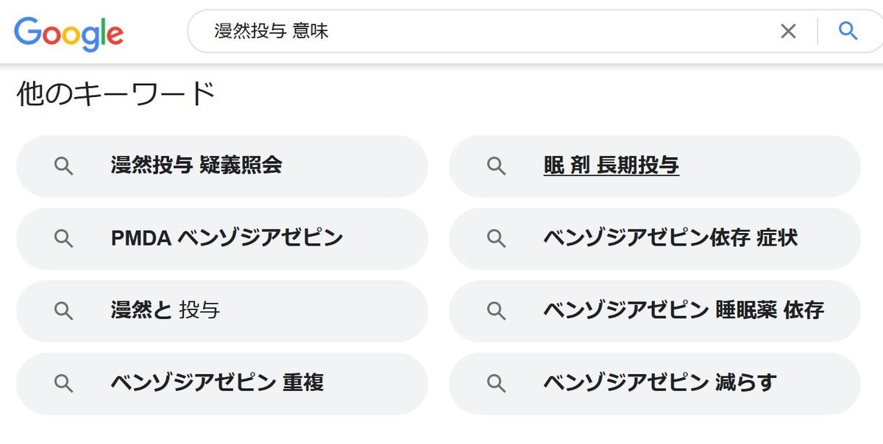The height and width of the screenshot is (444, 883).
Task: Click magnifier icon beside ベンゾジアゼピン 睡眠薬 依存
Action: [497, 311]
